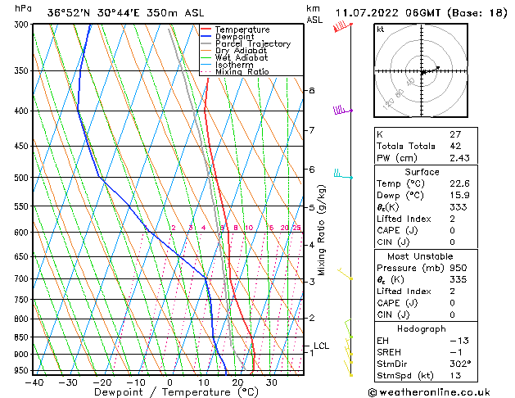The image size is (515, 398).
Task: Click the 'Dry Adiabat' legend label
Action: [241, 51]
